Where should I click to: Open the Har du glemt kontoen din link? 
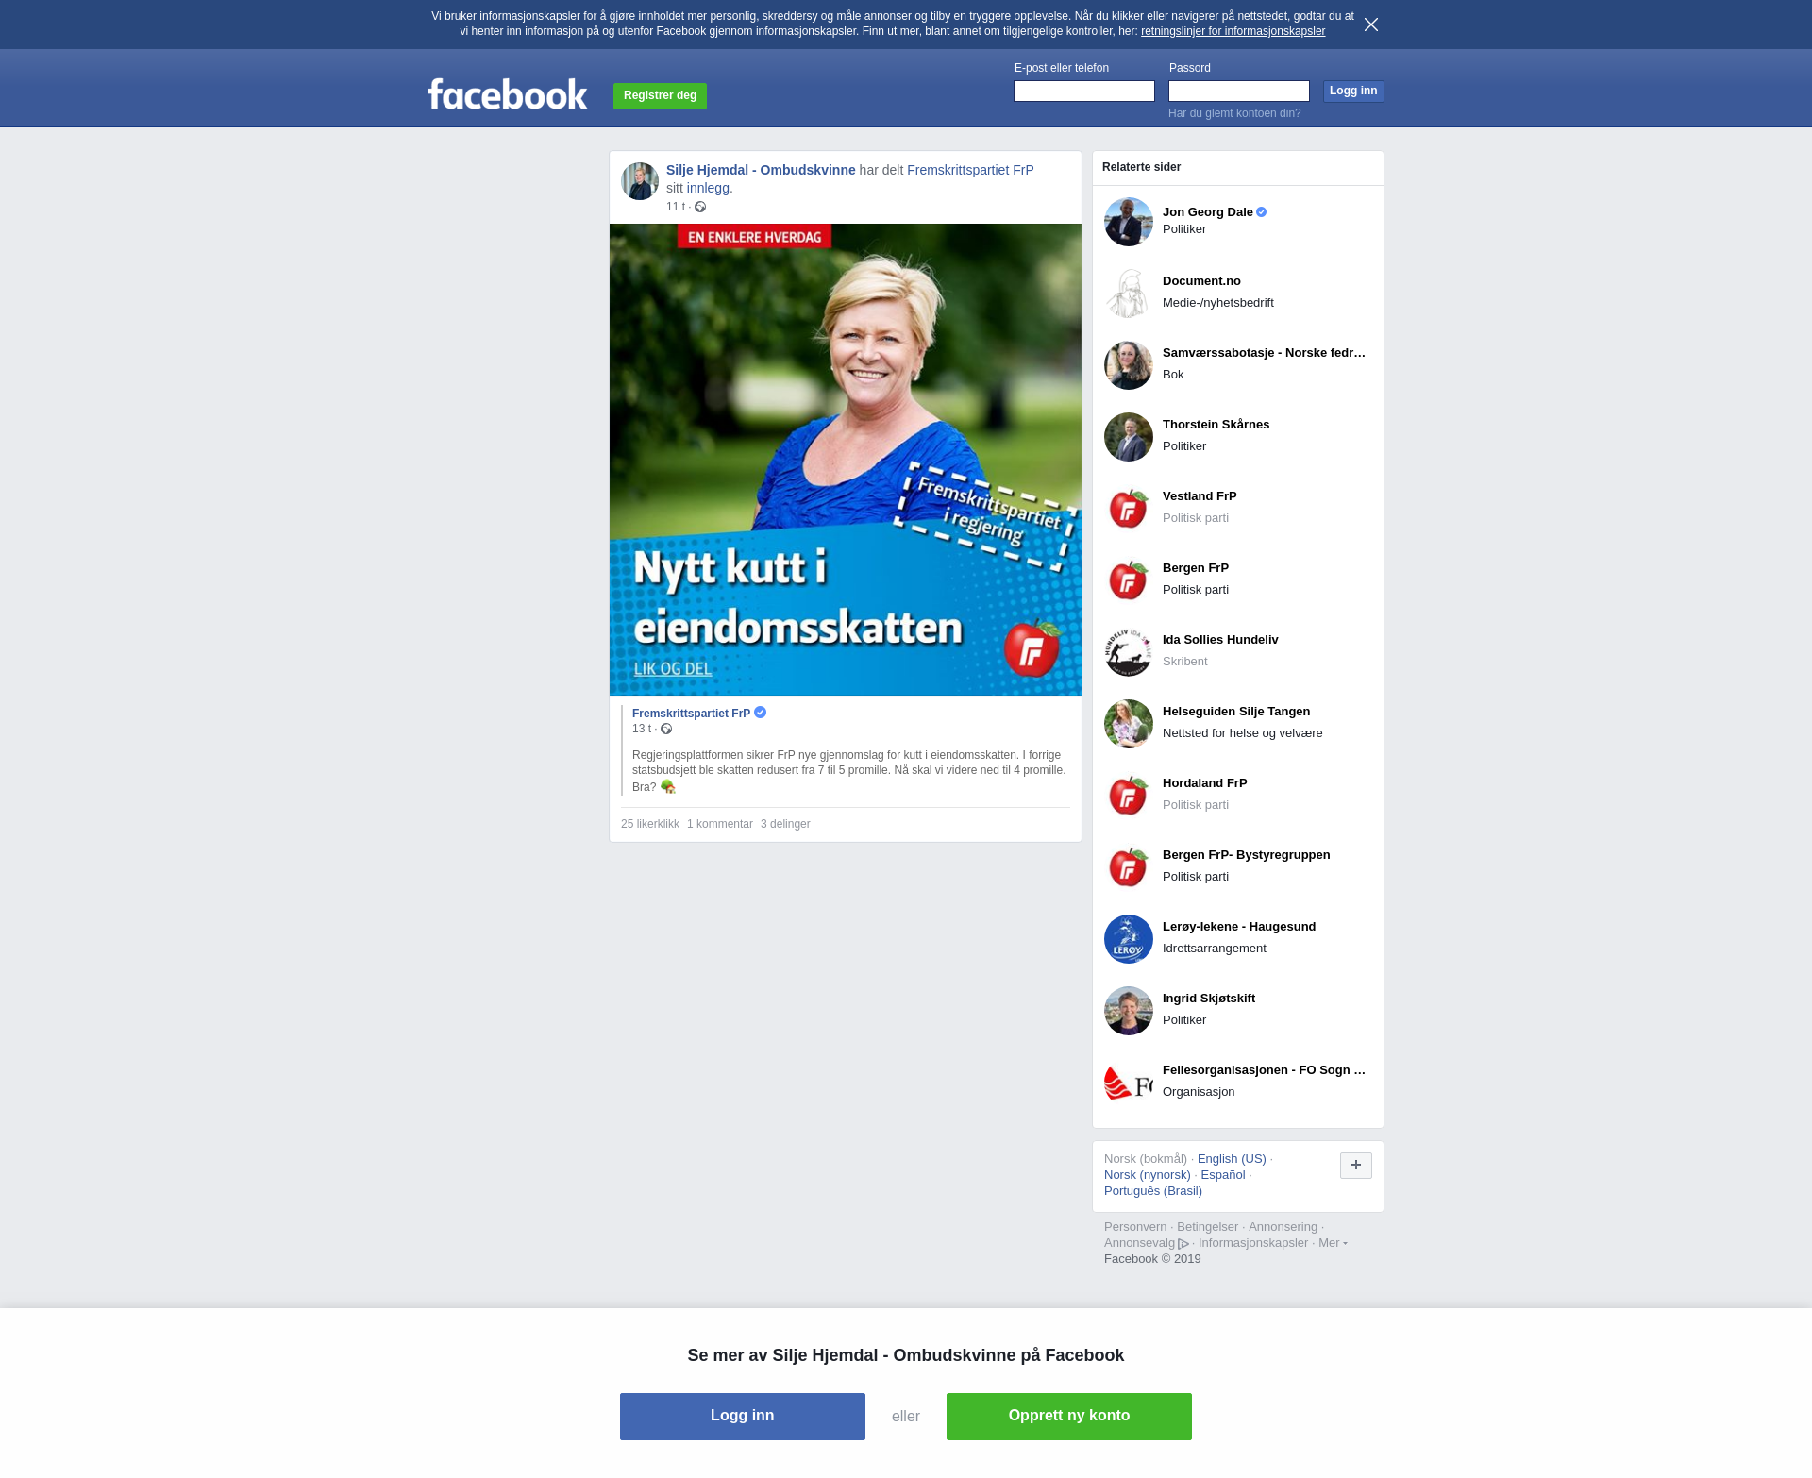(x=1234, y=113)
